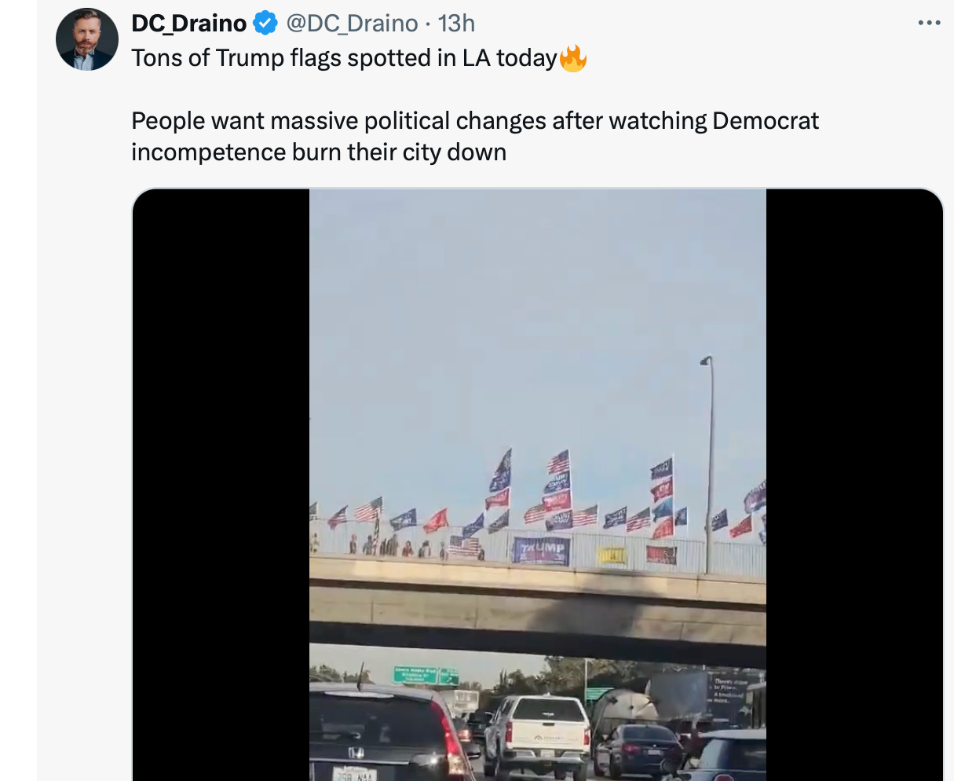Click the DC_Draino display name
This screenshot has width=954, height=781.
pyautogui.click(x=188, y=24)
